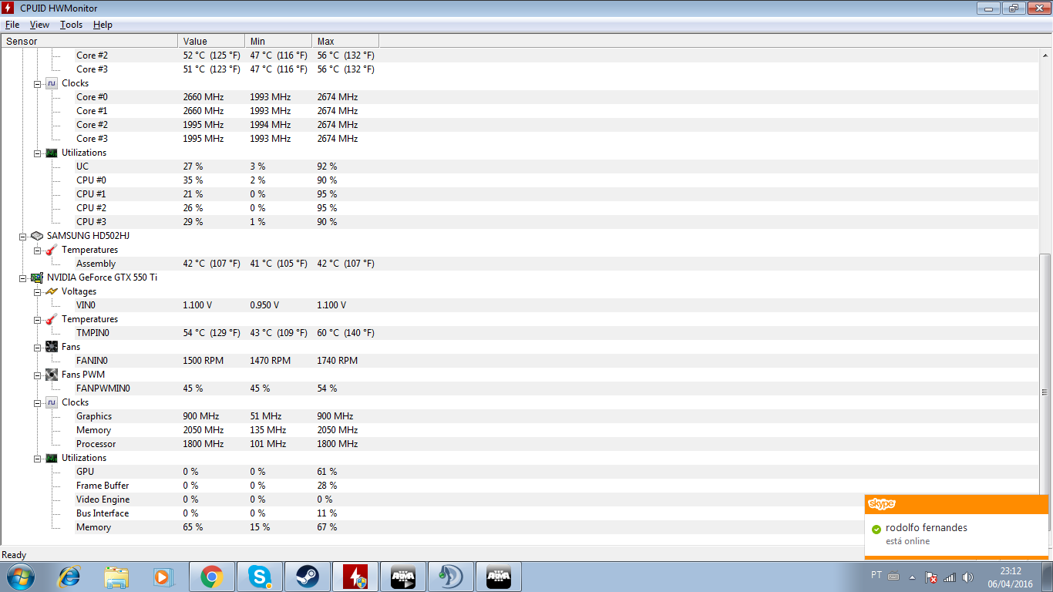This screenshot has height=592, width=1053.
Task: Click the Sensor column header
Action: coord(89,42)
